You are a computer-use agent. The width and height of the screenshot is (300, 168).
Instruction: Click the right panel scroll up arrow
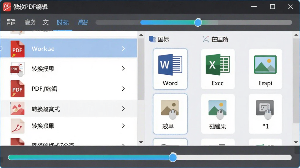coord(296,35)
